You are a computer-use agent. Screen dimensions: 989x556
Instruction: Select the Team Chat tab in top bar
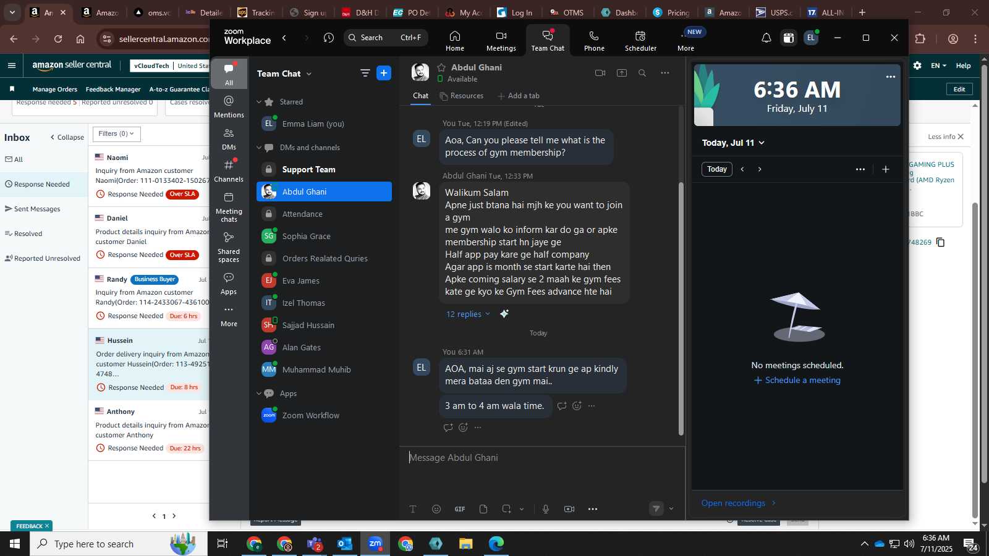(x=548, y=41)
